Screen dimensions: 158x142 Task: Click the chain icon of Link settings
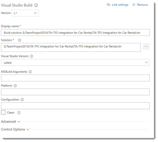108,5
